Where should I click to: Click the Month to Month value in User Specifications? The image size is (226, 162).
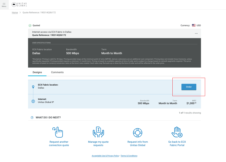coord(111,53)
